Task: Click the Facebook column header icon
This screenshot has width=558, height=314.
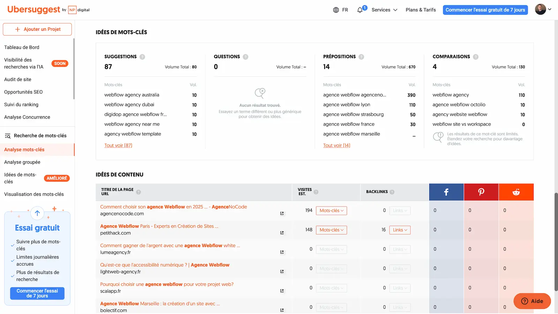Action: pos(446,192)
